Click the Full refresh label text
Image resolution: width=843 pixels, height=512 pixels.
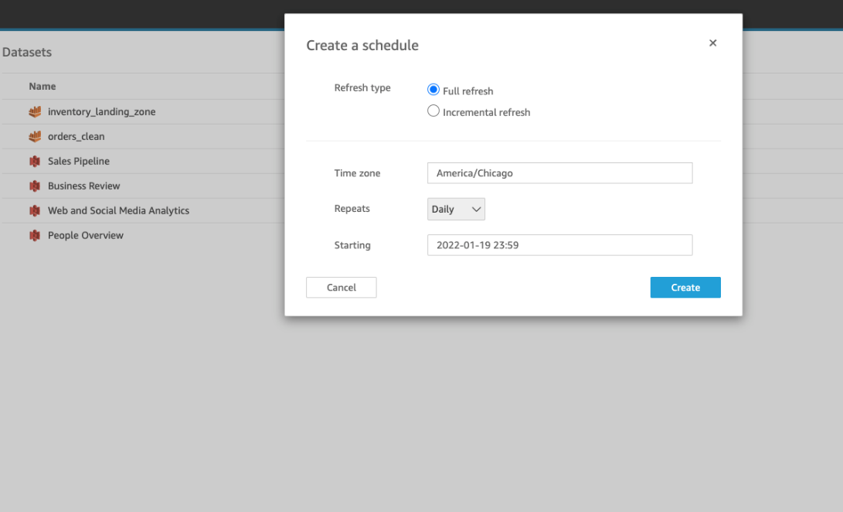[467, 91]
